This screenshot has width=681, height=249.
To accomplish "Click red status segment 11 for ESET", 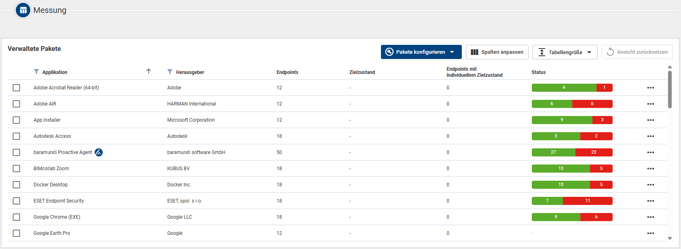I will click(x=588, y=201).
